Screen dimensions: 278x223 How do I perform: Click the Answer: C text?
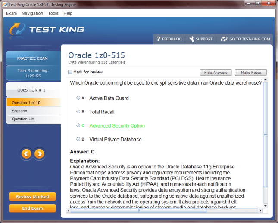82,152
